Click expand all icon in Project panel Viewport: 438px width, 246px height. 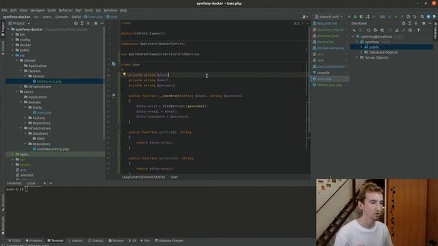[x=82, y=23]
